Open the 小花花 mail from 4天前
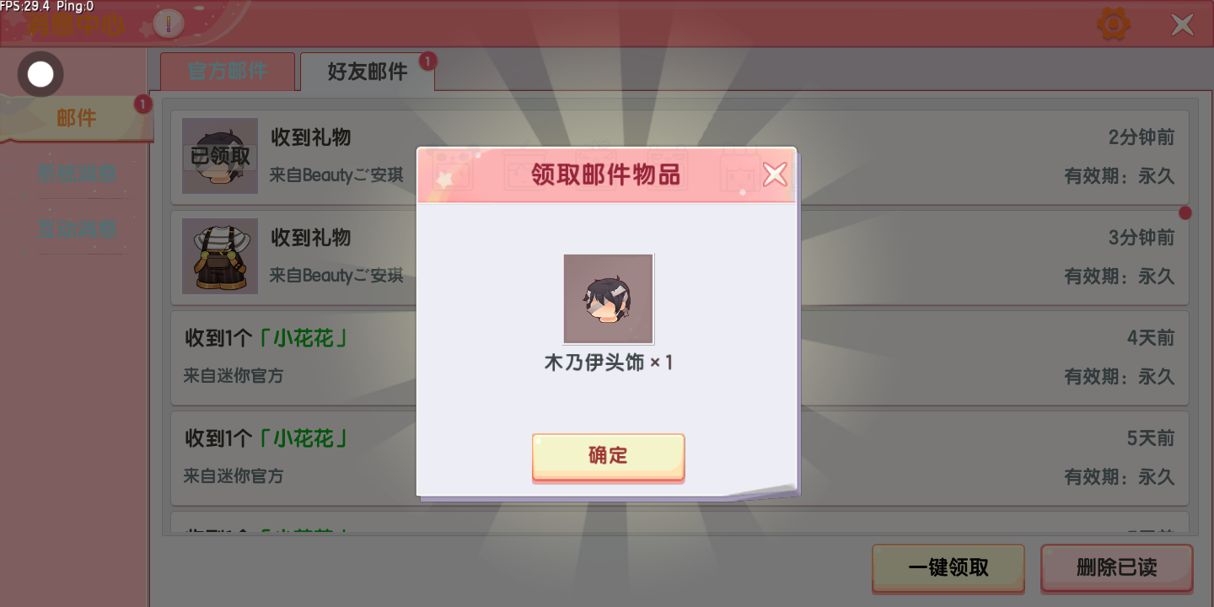Image resolution: width=1214 pixels, height=607 pixels. tap(680, 357)
